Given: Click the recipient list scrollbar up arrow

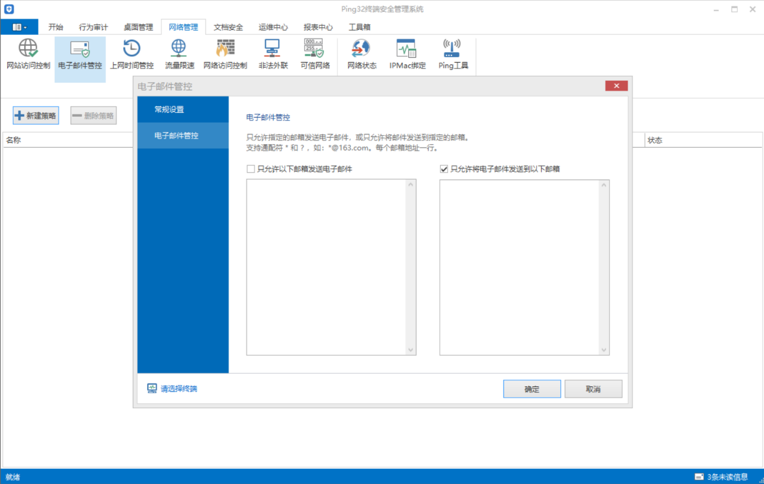Looking at the screenshot, I should coord(604,184).
